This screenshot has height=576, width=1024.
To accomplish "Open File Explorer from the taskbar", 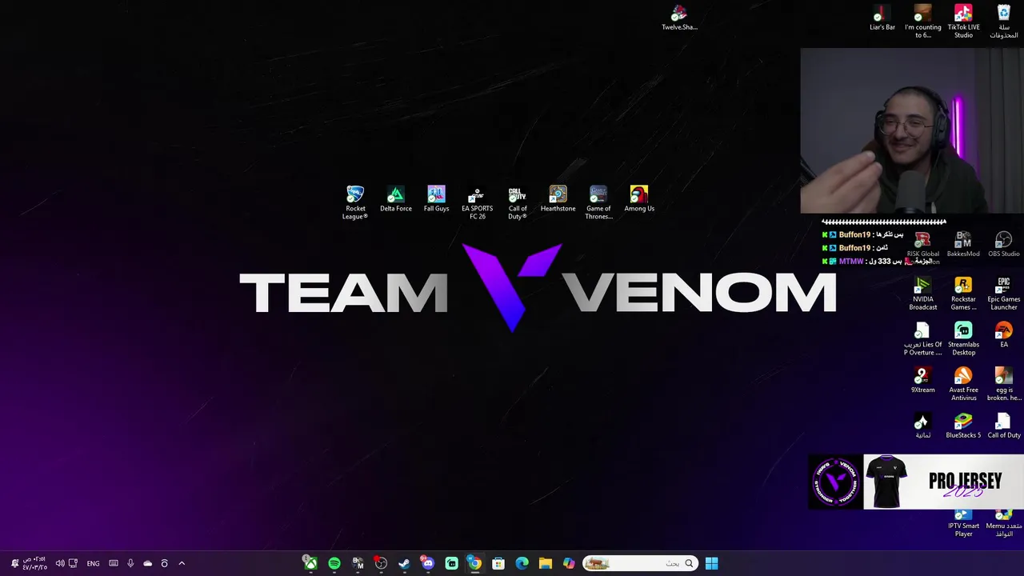I will [545, 563].
